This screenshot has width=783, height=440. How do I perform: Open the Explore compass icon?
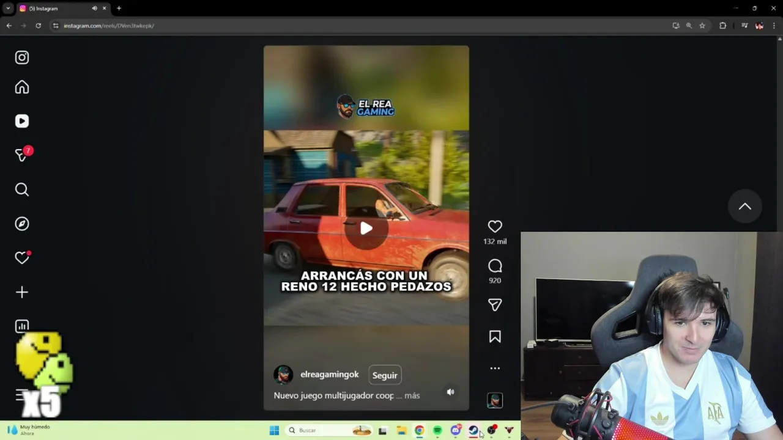[22, 224]
